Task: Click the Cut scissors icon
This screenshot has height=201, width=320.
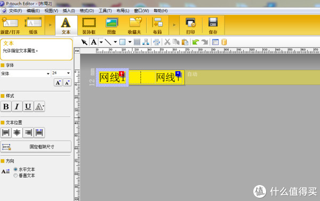Action: click(x=167, y=42)
